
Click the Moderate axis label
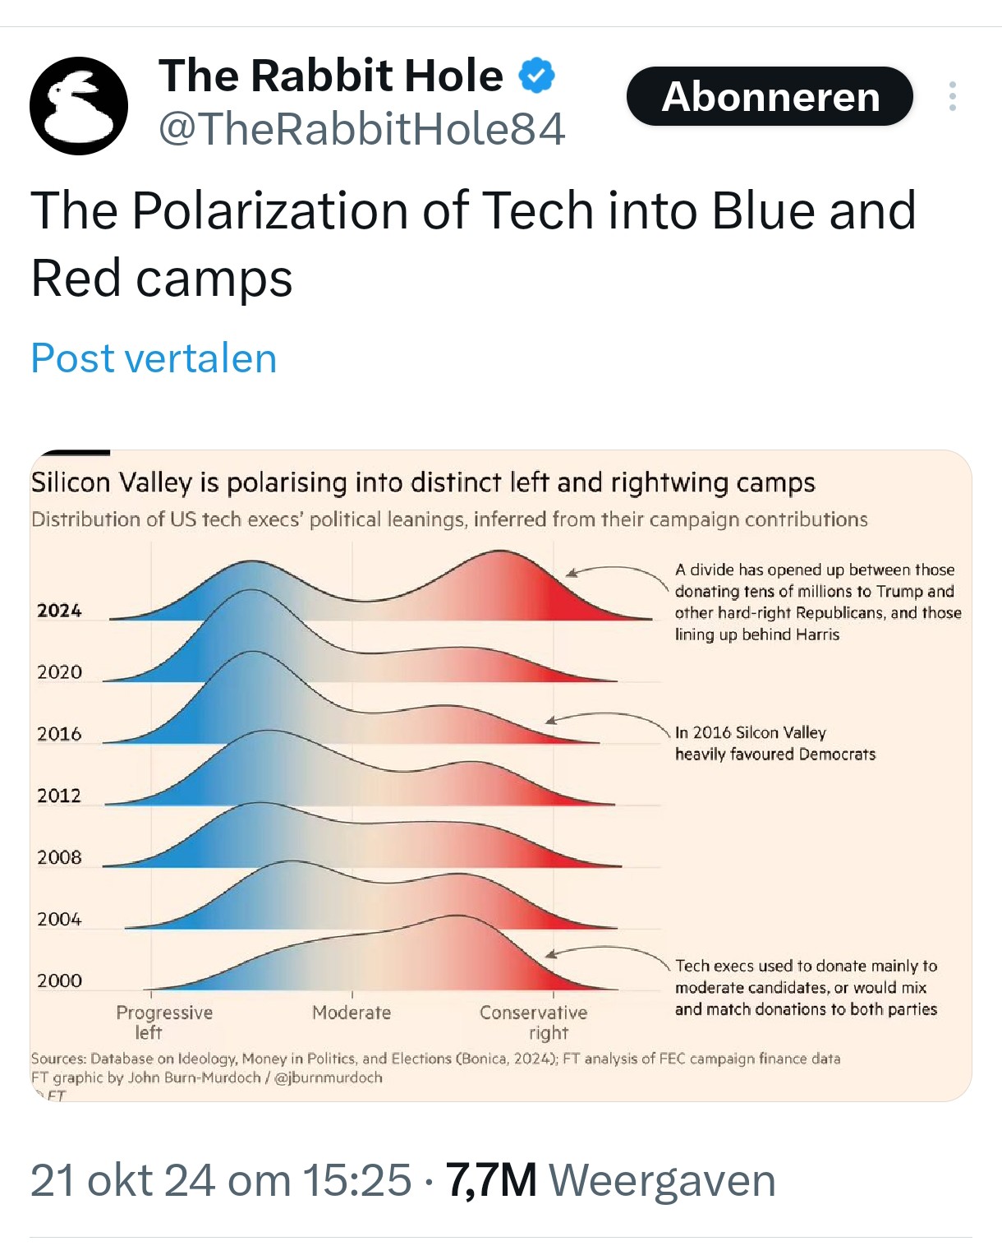352,1013
